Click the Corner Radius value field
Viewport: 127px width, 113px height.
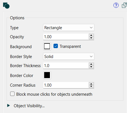[x=66, y=85]
